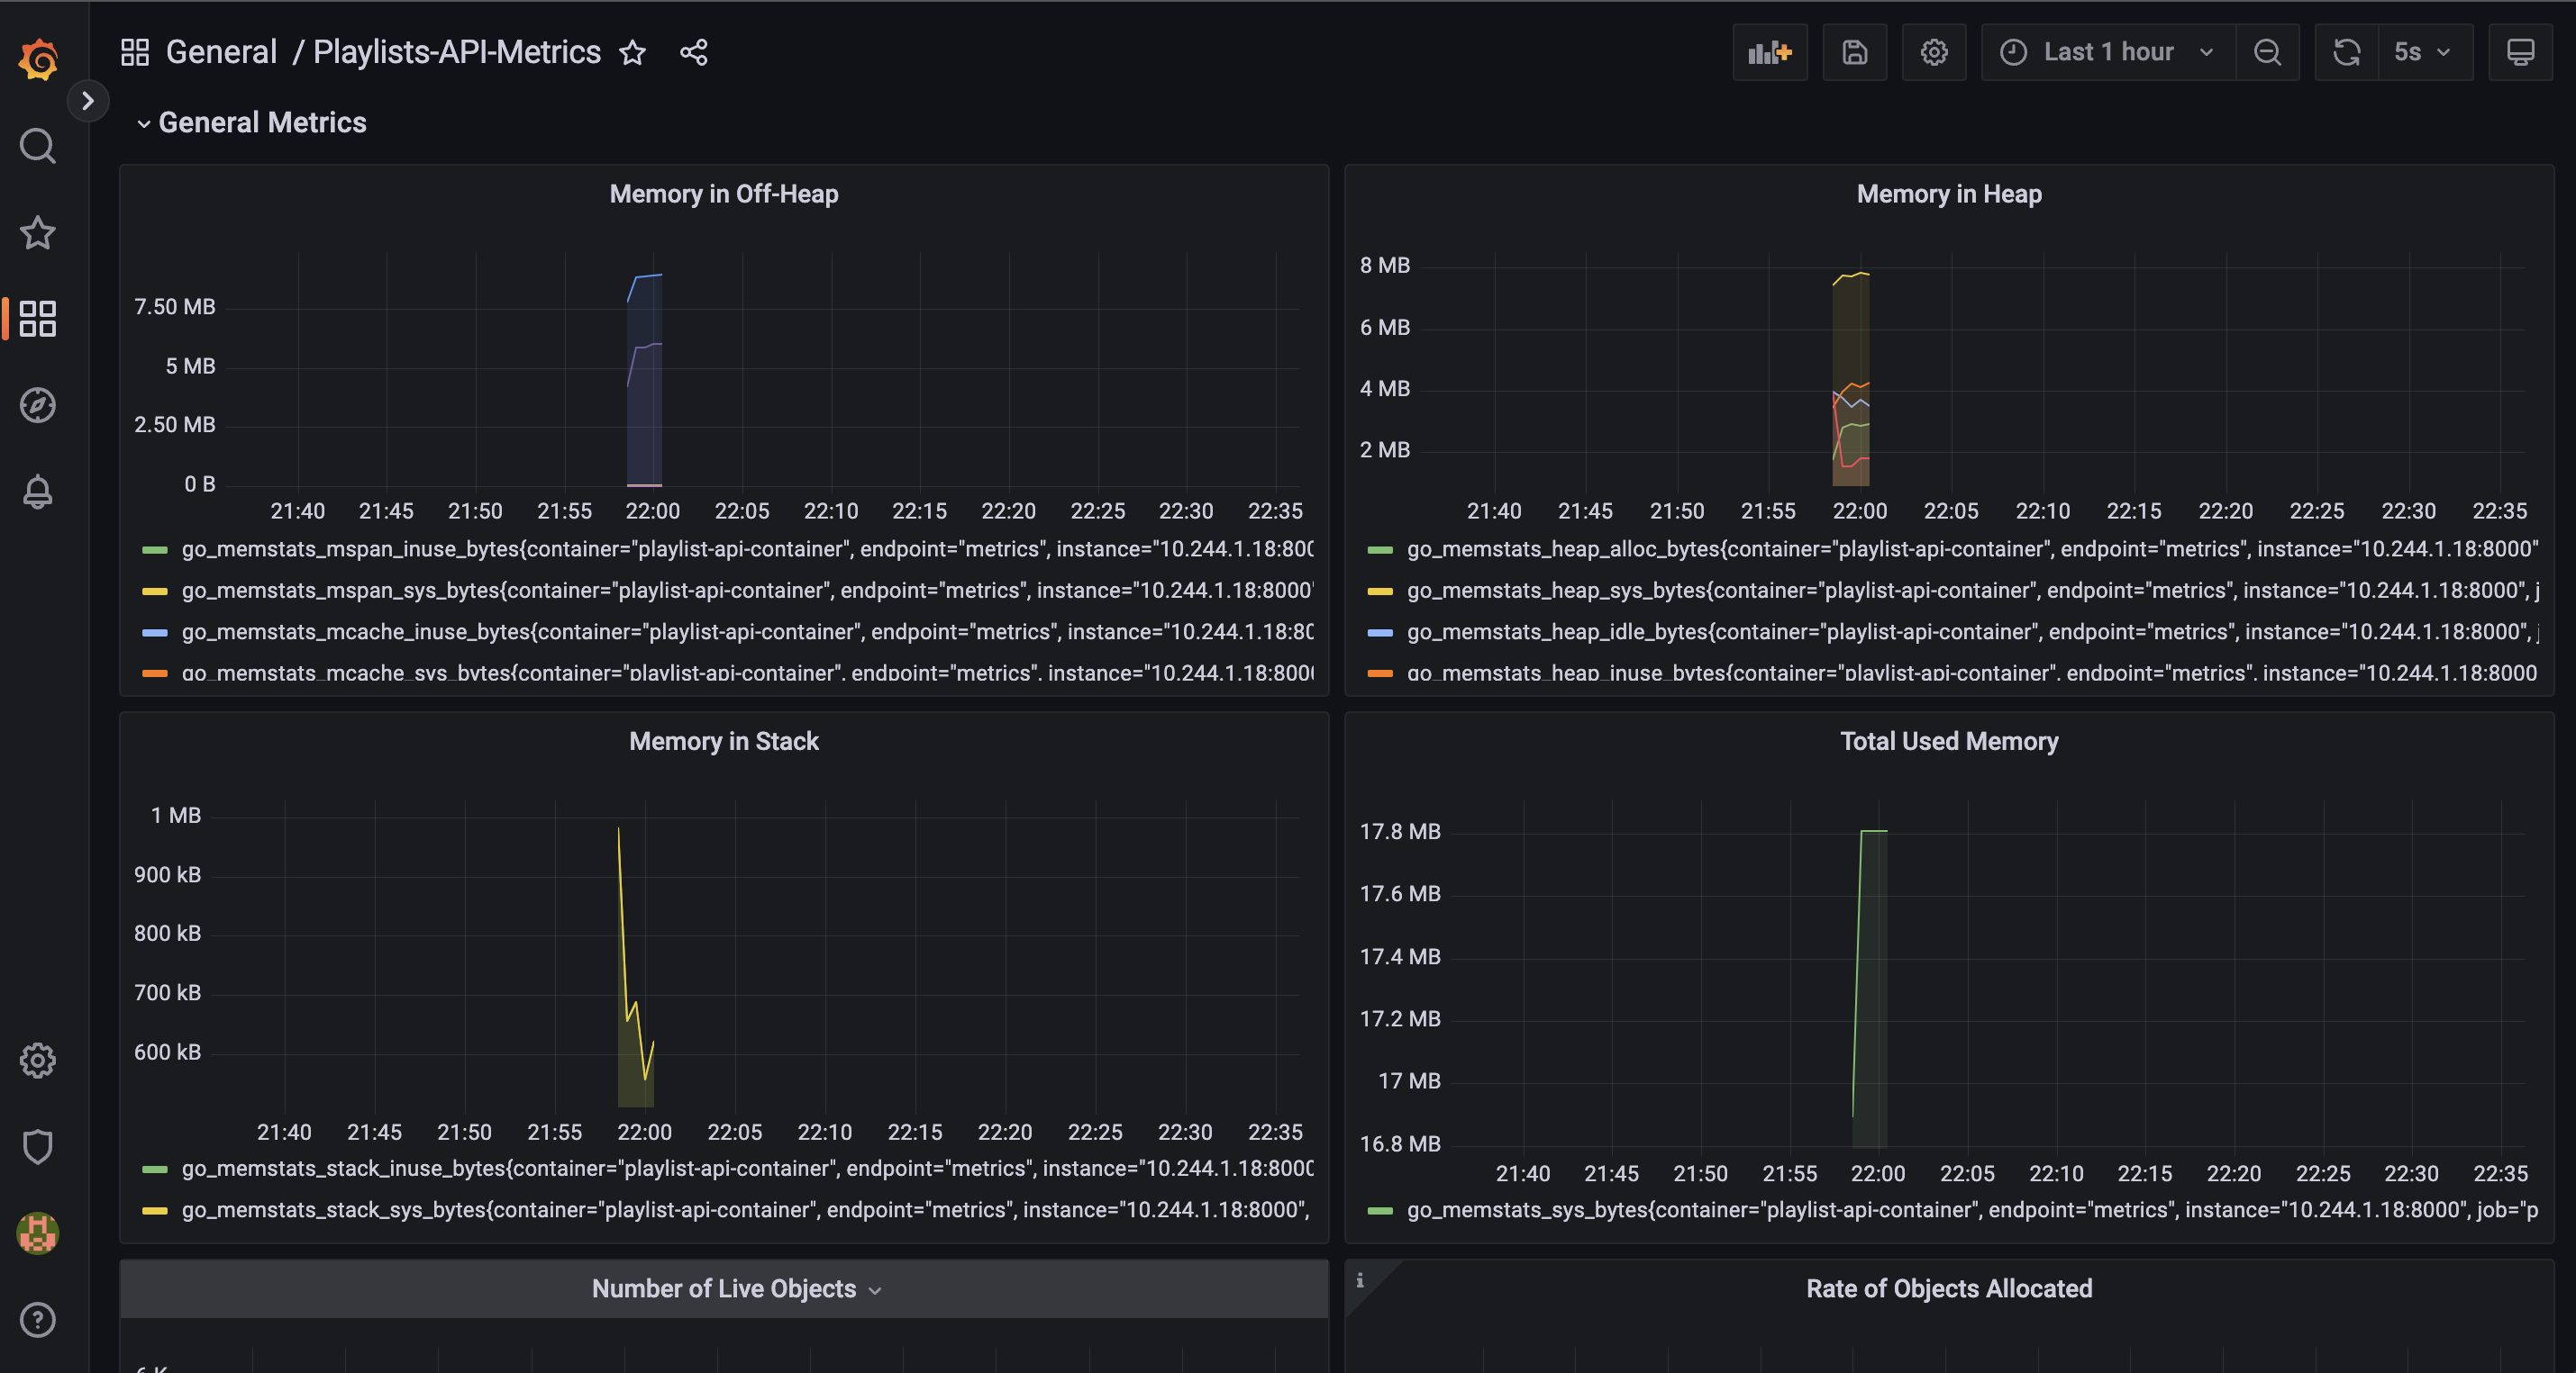Click the Memory in Heap panel title
The width and height of the screenshot is (2576, 1373).
(x=1948, y=194)
